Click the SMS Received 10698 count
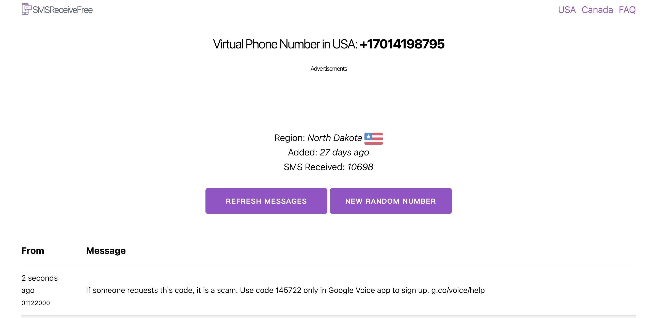 [328, 167]
